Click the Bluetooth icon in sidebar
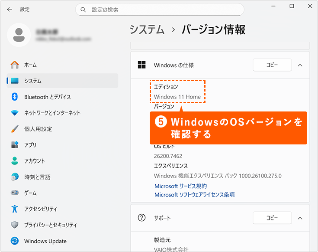The width and height of the screenshot is (318, 252). [x=15, y=97]
